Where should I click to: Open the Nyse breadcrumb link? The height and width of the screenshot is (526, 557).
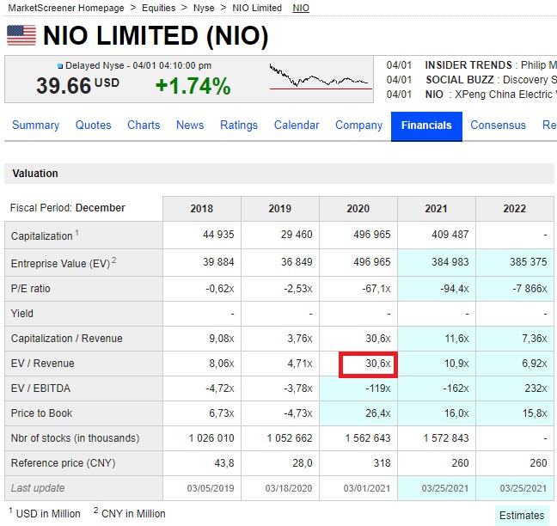click(x=204, y=8)
